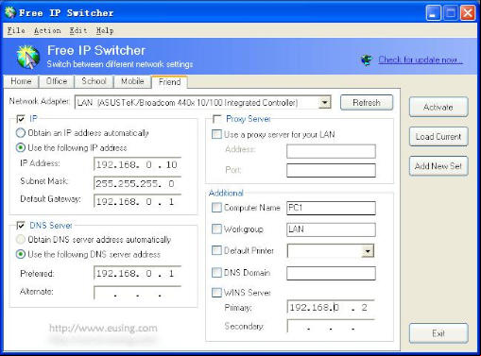Click the Workgroup field showing LAN
Screen dimensions: 481x356
click(331, 229)
